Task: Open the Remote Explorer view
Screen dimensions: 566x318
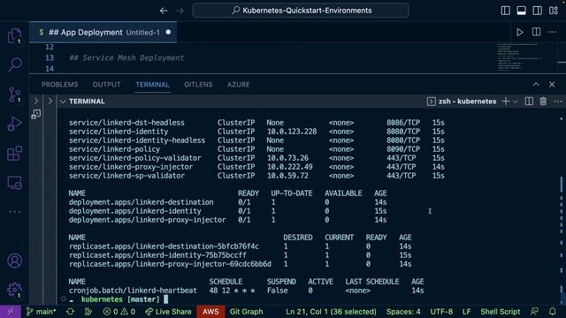Action: click(14, 183)
